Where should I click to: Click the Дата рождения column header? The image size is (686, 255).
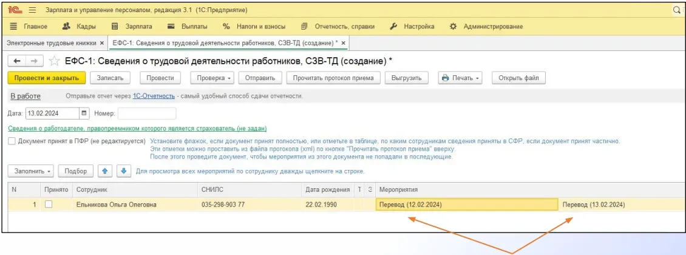(x=328, y=190)
